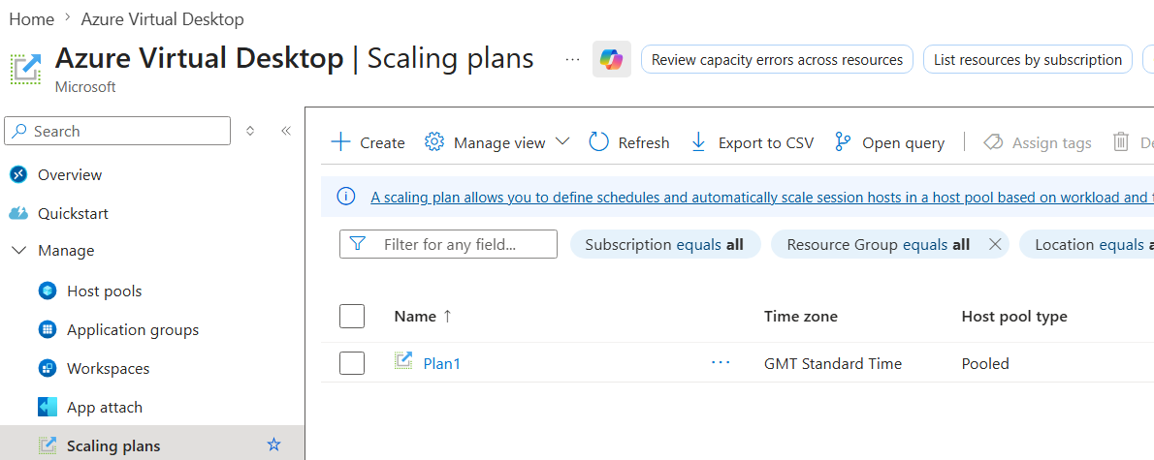This screenshot has height=460, width=1154.
Task: Click the GMT Standard Time cell
Action: 833,363
